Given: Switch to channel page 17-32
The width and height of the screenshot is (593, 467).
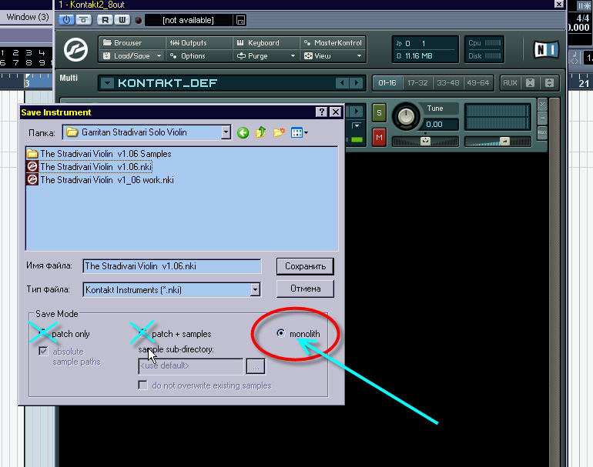Looking at the screenshot, I should coord(417,83).
